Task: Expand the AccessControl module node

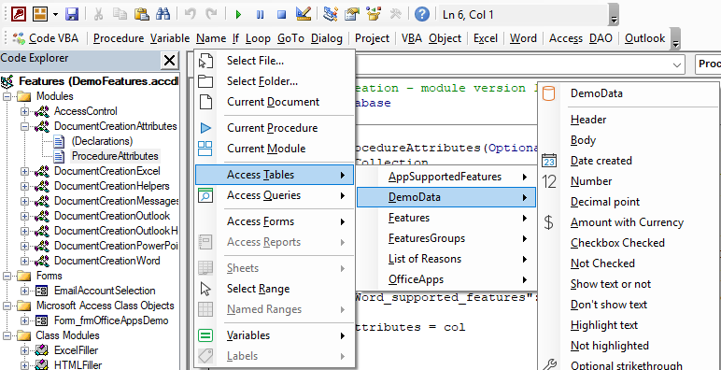Action: pyautogui.click(x=24, y=111)
